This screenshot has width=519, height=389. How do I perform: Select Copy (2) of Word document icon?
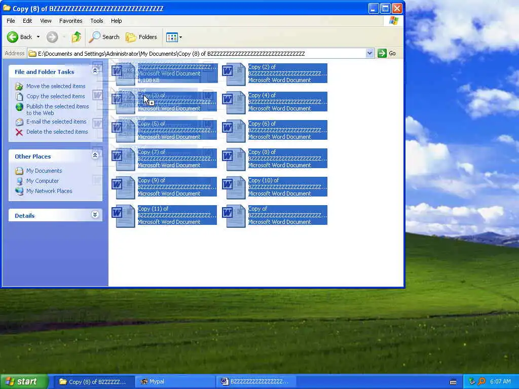tap(234, 74)
